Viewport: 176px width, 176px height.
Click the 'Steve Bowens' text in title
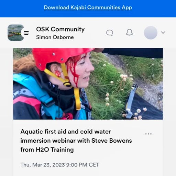click(x=112, y=141)
